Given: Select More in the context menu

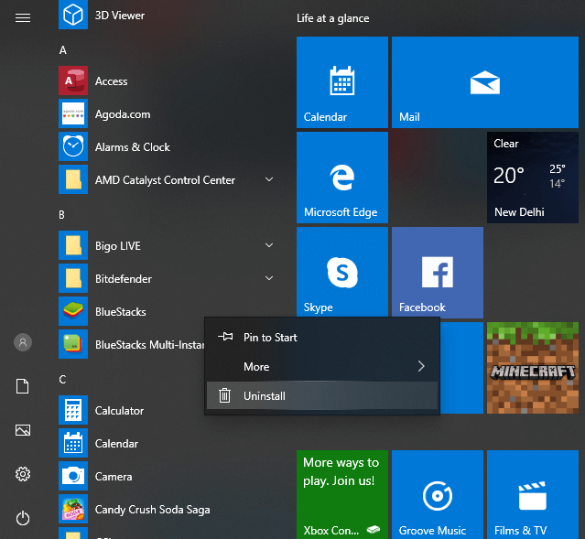Looking at the screenshot, I should click(x=322, y=366).
